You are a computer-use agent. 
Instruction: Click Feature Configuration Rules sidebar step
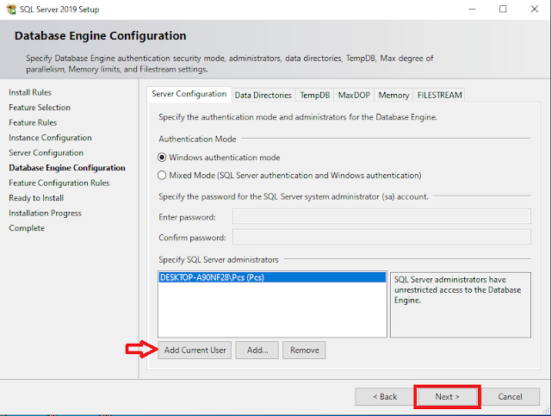click(x=59, y=183)
